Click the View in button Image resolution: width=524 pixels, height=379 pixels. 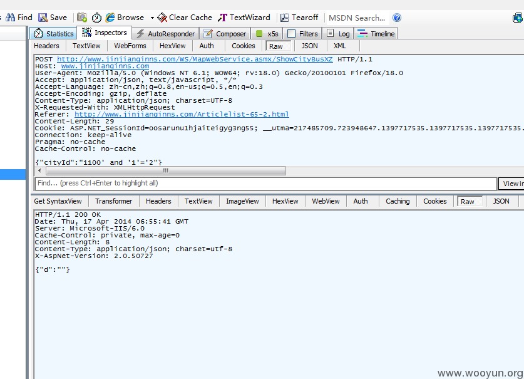(511, 184)
